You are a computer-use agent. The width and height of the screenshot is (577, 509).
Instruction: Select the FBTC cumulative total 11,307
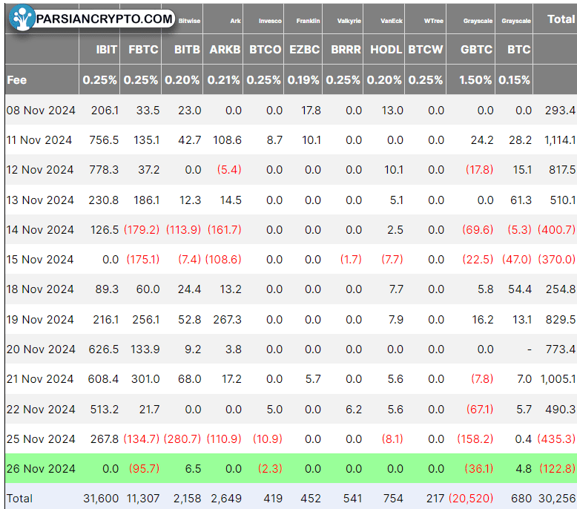[143, 499]
